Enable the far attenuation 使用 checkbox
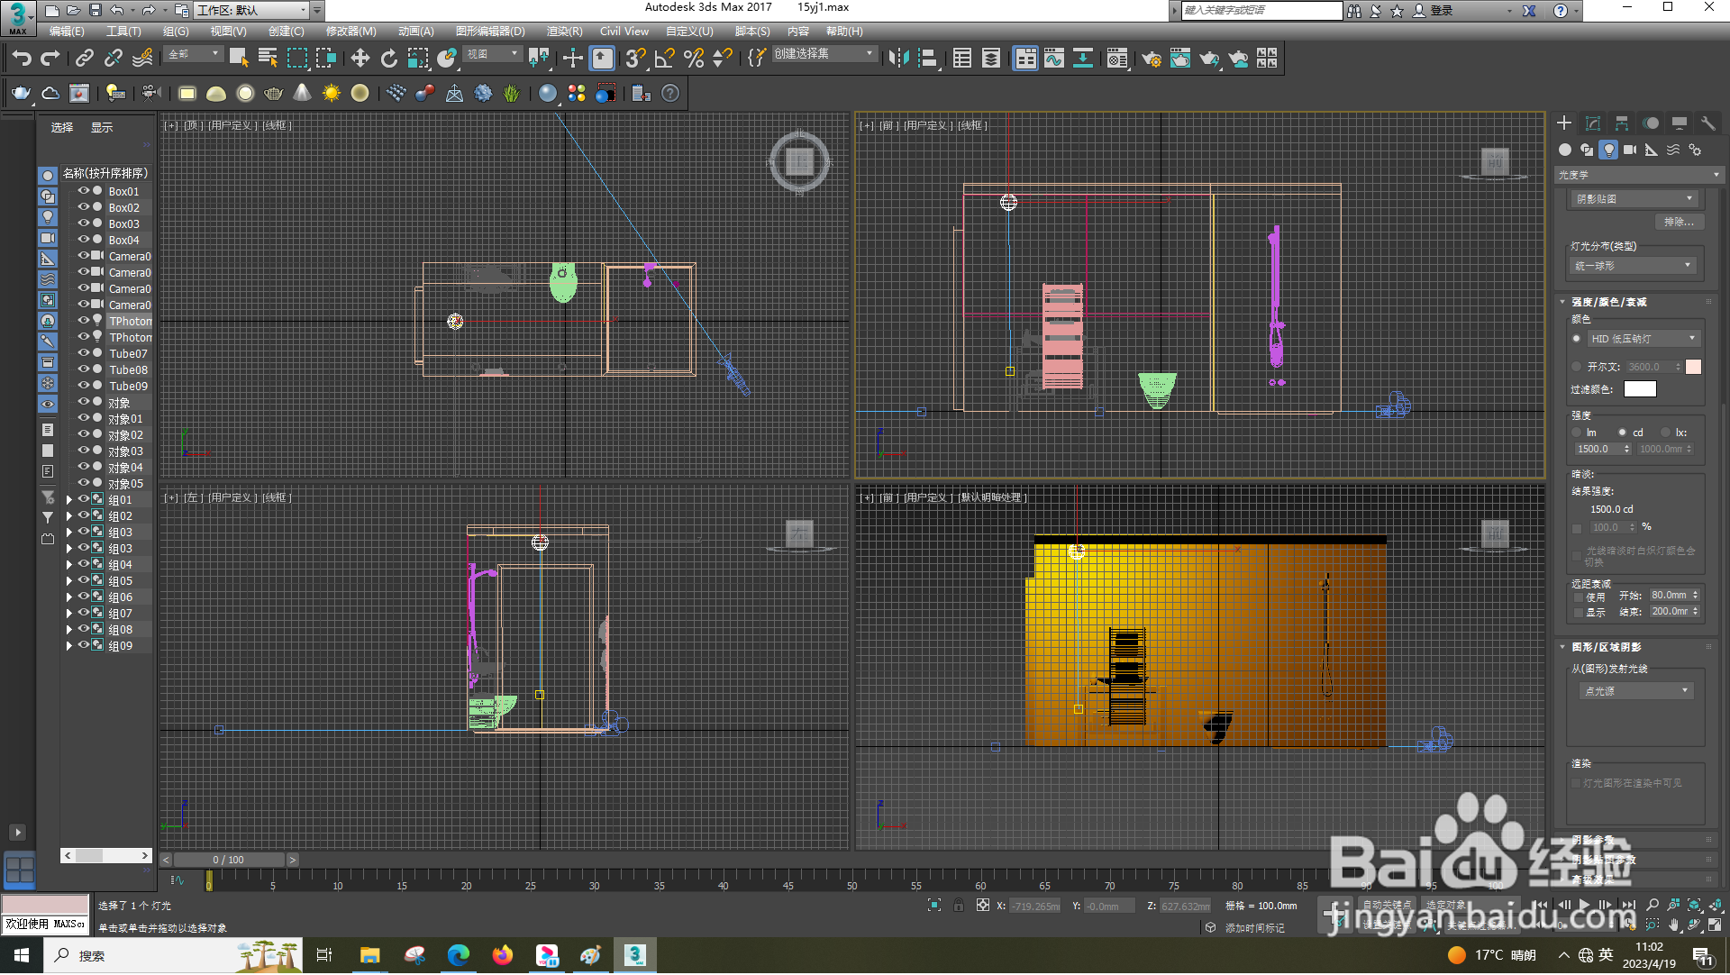The image size is (1730, 975). 1579,597
